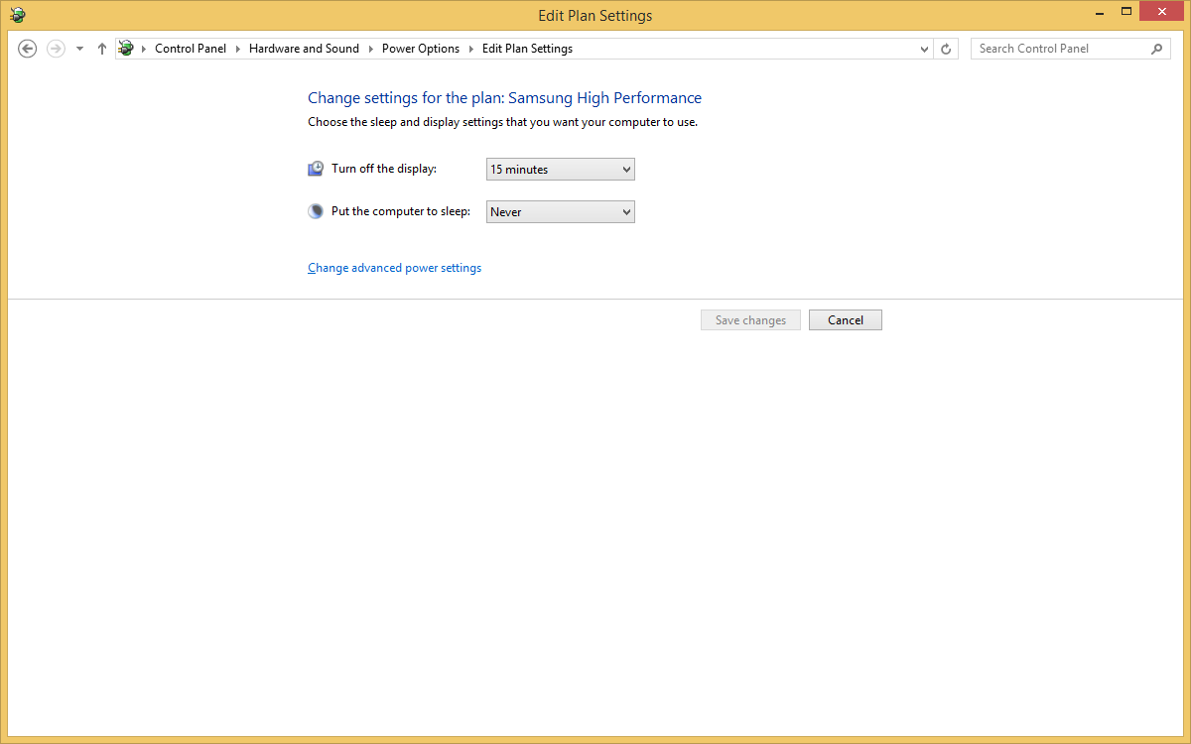This screenshot has height=744, width=1191.
Task: Click the Cancel button
Action: pos(846,320)
